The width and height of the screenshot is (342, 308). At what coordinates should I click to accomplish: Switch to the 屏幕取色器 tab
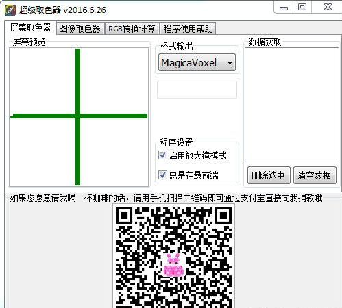(x=30, y=28)
